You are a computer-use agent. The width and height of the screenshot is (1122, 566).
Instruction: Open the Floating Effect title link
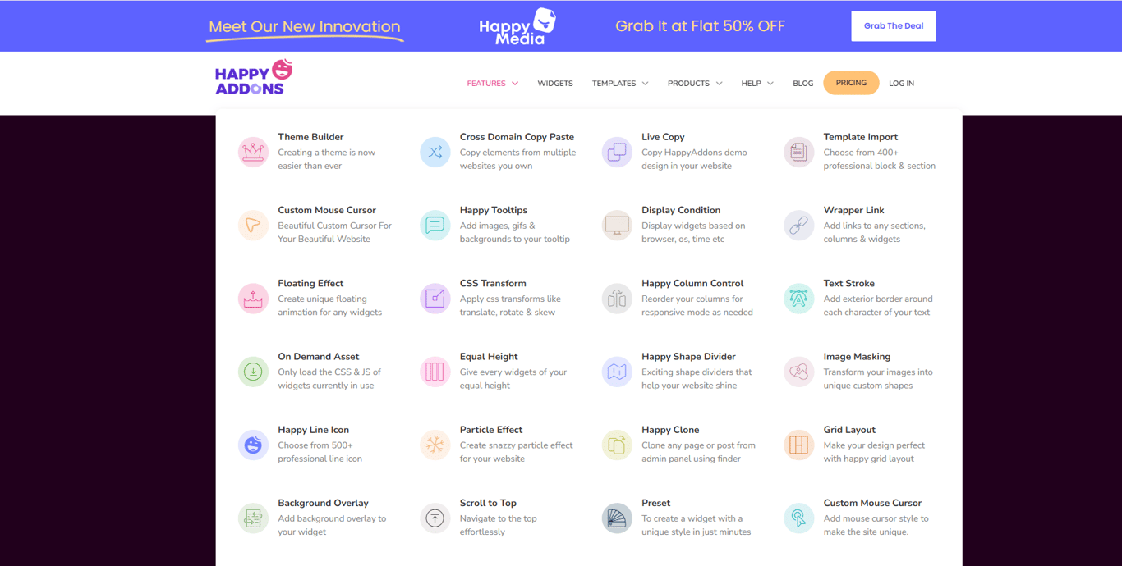[x=310, y=283]
